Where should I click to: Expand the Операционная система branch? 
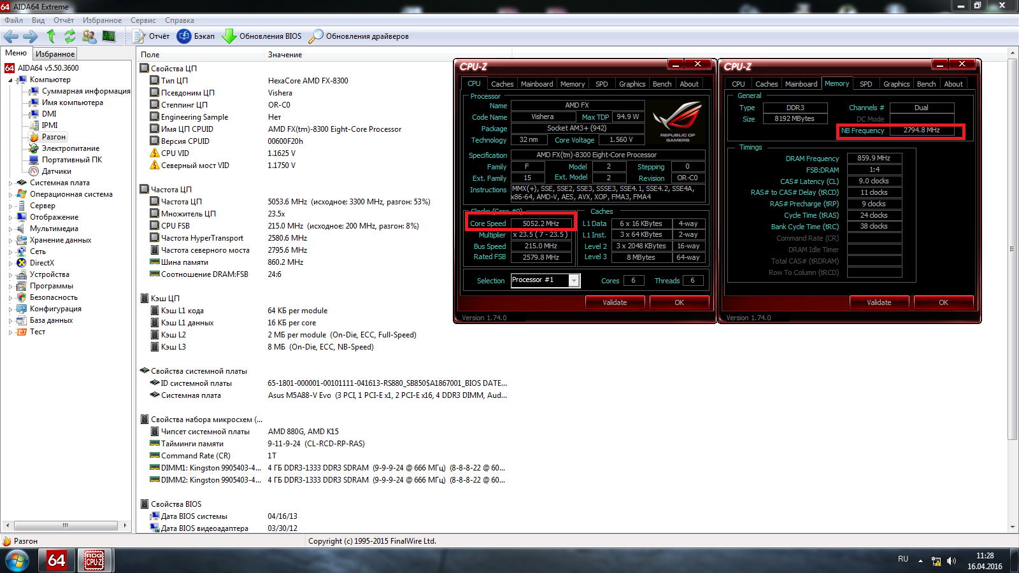coord(10,195)
